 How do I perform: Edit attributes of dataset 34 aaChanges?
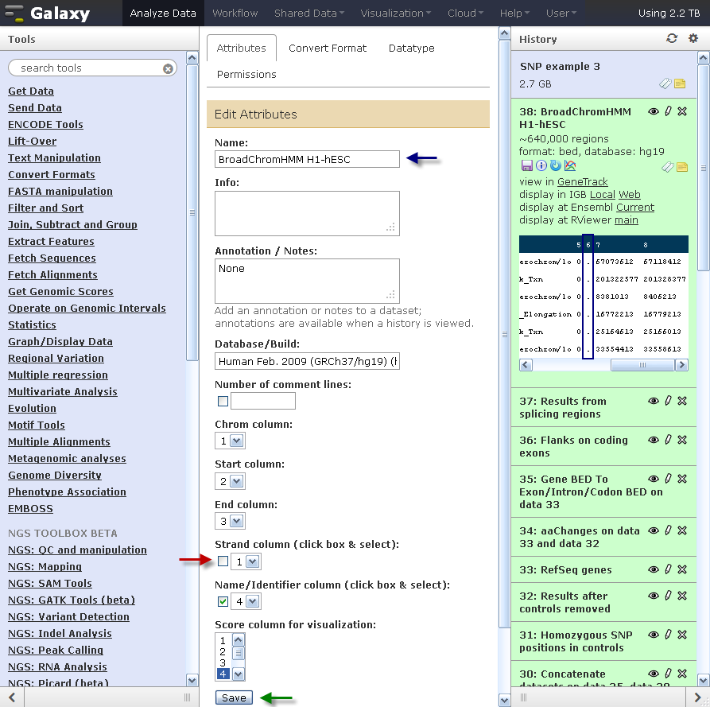pos(668,530)
